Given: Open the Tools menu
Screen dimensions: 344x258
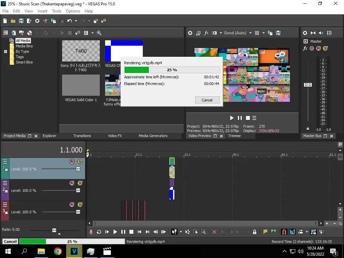Looking at the screenshot, I should 56,11.
